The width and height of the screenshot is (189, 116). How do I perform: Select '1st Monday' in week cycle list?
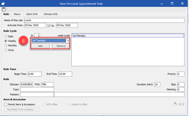coord(128,36)
